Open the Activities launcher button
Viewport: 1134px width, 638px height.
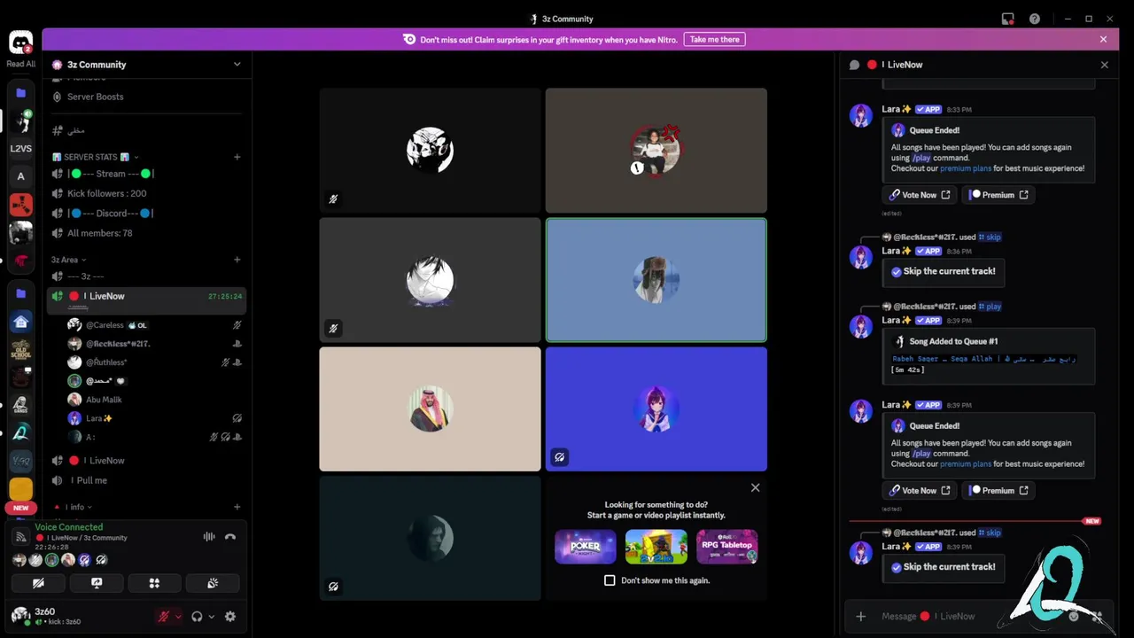(x=154, y=583)
